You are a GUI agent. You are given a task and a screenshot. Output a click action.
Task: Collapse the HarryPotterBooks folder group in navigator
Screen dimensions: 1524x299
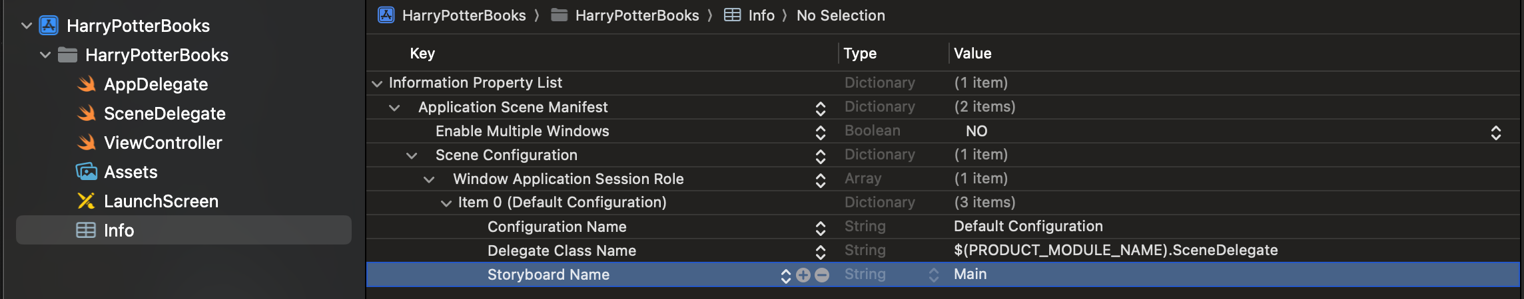tap(45, 54)
